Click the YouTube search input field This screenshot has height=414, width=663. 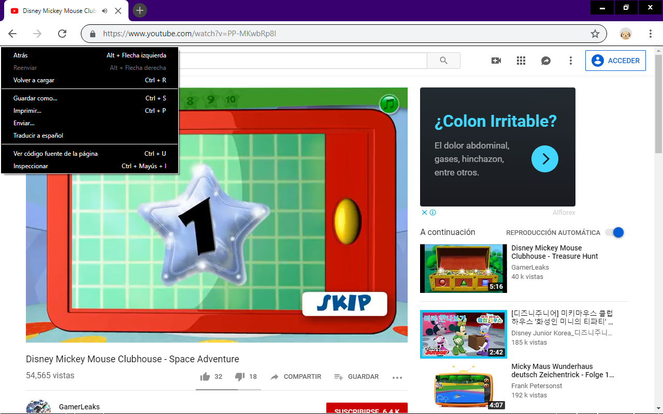[x=302, y=61]
